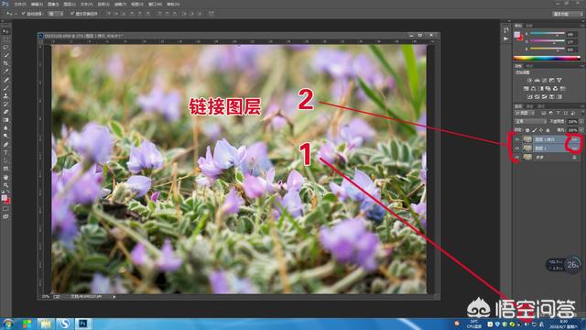Click the foreground color swatch in toolbox
Viewport: 586px width, 330px height.
(x=4, y=198)
